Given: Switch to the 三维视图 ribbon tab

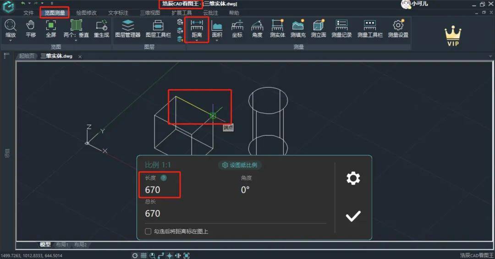Looking at the screenshot, I should [150, 13].
